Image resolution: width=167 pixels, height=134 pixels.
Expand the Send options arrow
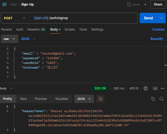162,18
